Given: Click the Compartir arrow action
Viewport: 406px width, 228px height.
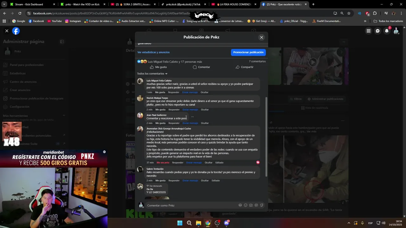Looking at the screenshot, I should pos(244,67).
